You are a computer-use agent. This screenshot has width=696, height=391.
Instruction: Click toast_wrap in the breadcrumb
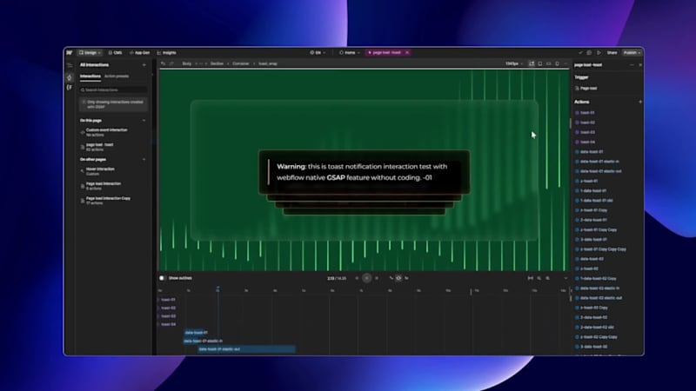click(268, 63)
